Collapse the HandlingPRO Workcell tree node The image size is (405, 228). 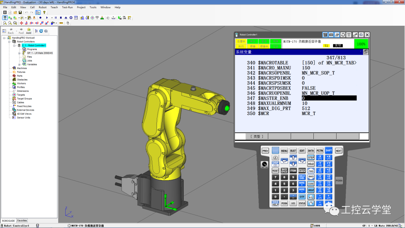click(x=4, y=38)
